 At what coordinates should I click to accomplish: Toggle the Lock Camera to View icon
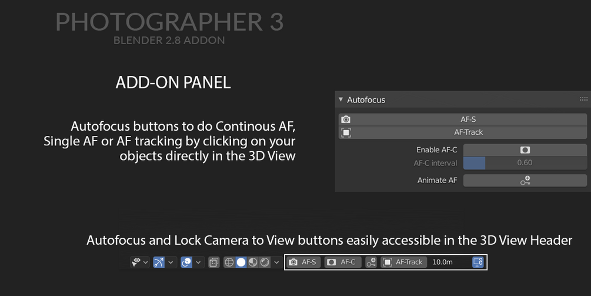[478, 262]
